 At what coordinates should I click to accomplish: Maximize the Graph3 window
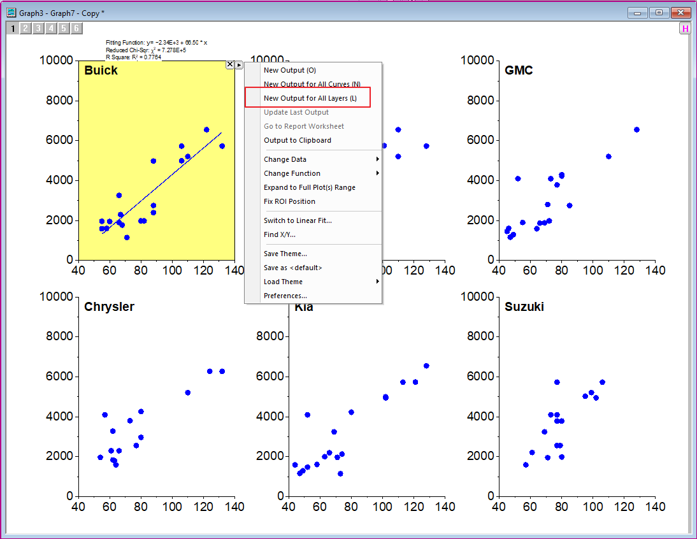pos(659,13)
